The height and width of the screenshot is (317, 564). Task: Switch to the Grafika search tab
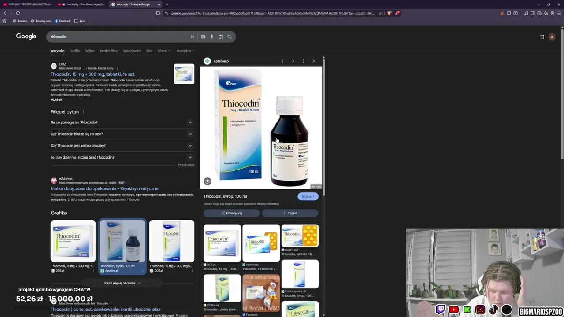coord(75,51)
